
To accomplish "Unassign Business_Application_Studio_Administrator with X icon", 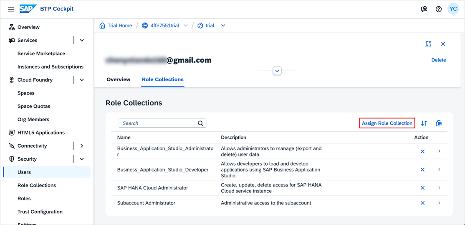I will pos(423,151).
